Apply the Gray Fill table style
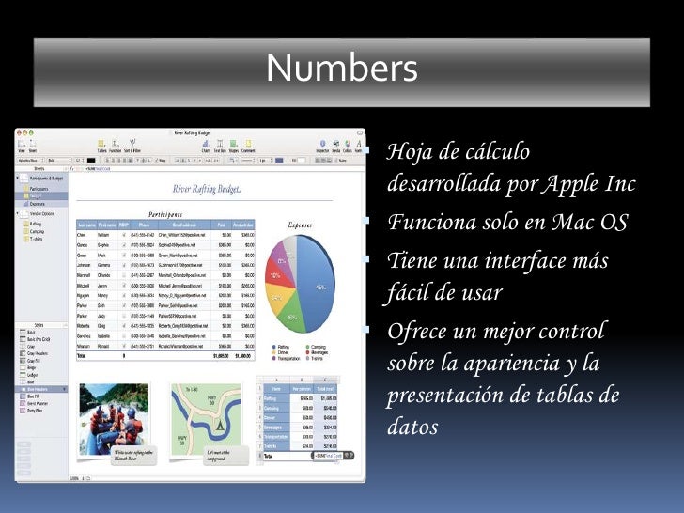 pos(30,361)
